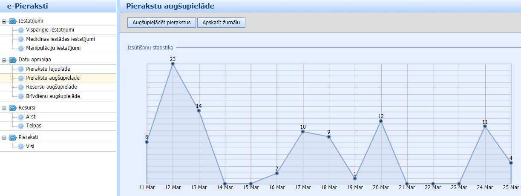Select Pierakstu augšupielāde in the sidebar
The width and height of the screenshot is (521, 196).
(53, 78)
